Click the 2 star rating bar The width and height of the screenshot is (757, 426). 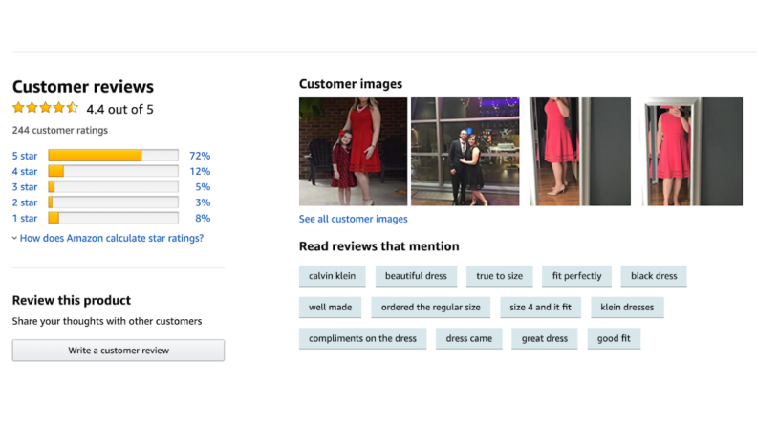tap(114, 202)
